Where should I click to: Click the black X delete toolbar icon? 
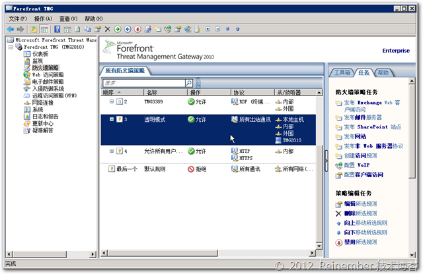coord(107,29)
